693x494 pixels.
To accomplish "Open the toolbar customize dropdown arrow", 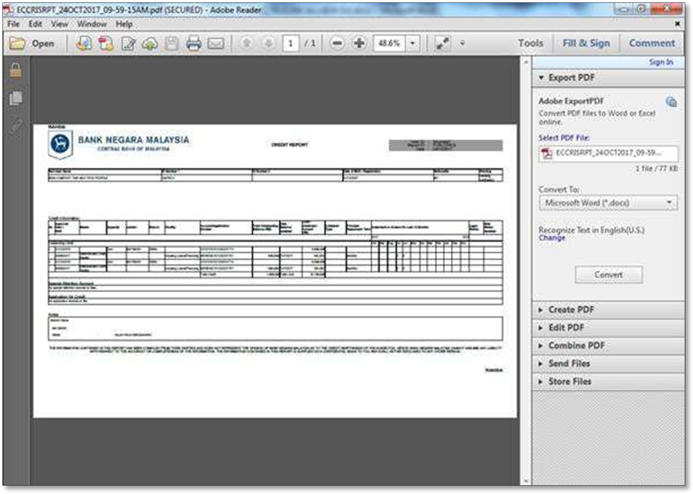I will (x=463, y=43).
